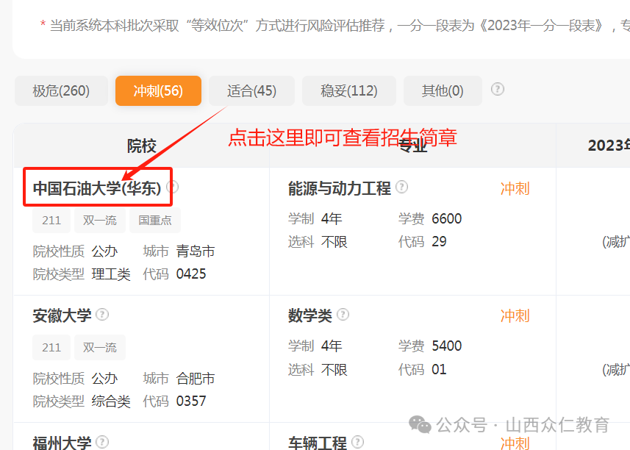Switch to the 稳妥(112) tab
630x450 pixels.
pyautogui.click(x=348, y=90)
